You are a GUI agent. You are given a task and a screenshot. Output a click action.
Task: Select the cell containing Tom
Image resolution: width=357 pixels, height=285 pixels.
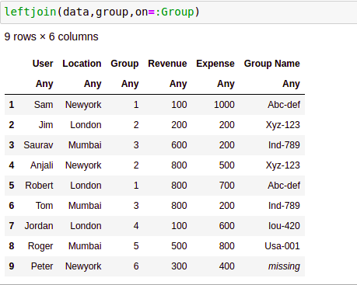point(44,206)
